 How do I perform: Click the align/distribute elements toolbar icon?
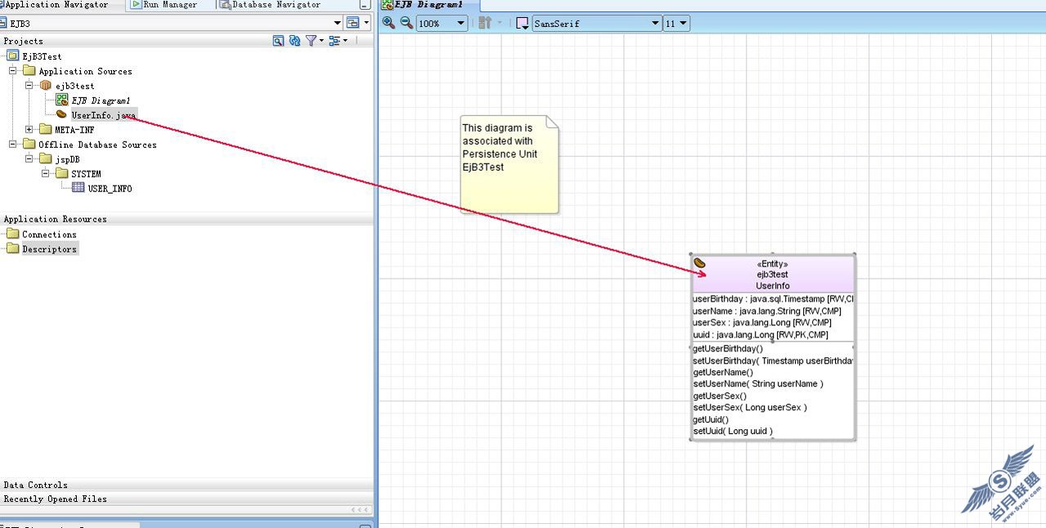[x=485, y=23]
